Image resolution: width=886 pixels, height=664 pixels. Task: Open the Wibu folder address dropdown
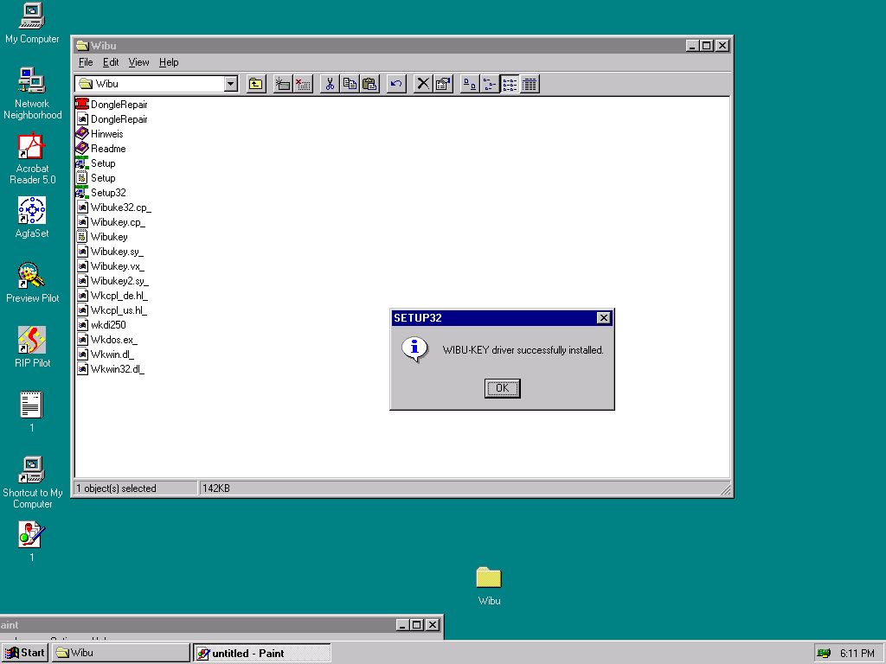[230, 84]
